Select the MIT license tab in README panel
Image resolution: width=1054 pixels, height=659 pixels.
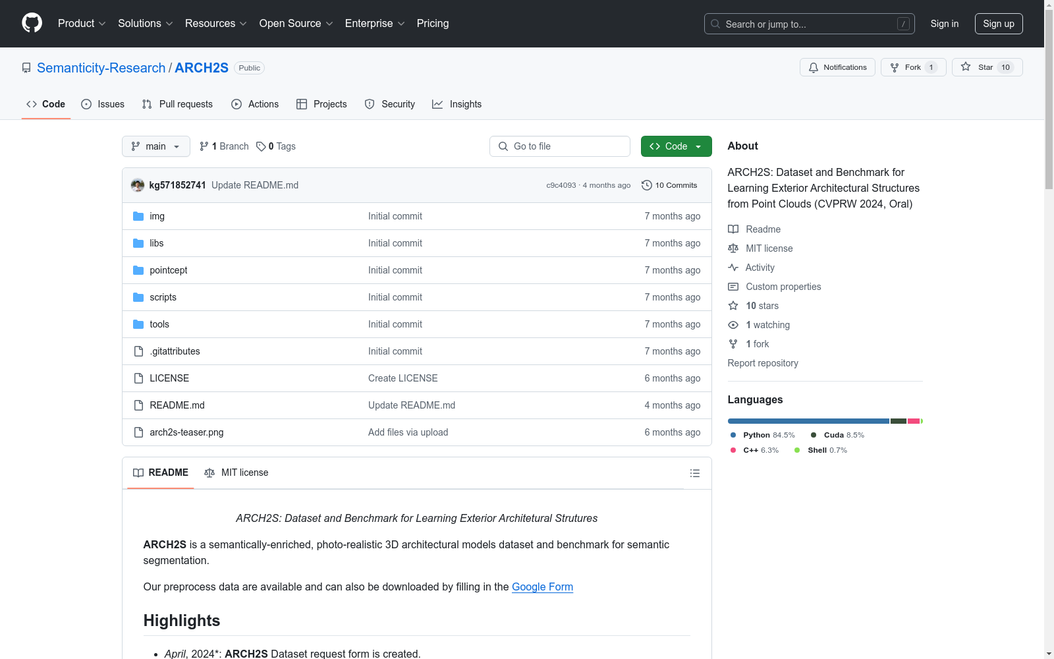click(236, 473)
